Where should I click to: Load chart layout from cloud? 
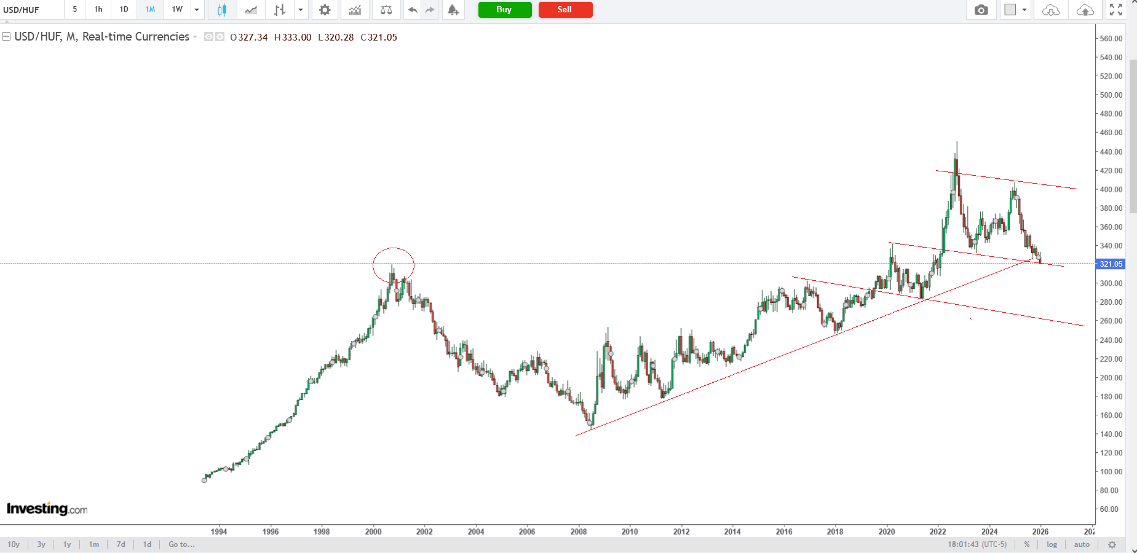(x=1050, y=10)
